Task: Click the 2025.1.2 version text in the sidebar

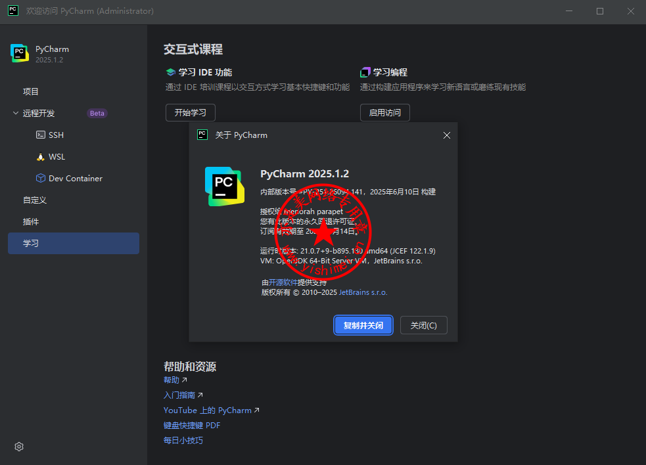Action: [x=49, y=60]
